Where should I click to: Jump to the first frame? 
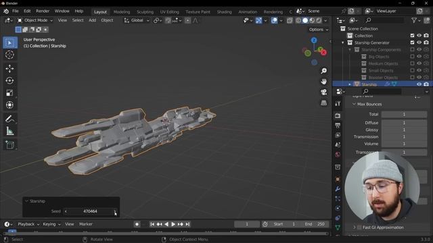[x=152, y=224]
